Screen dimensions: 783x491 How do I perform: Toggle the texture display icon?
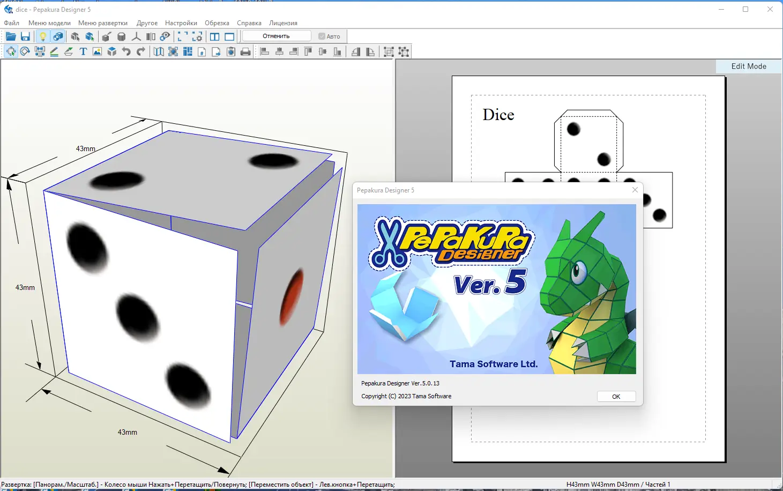pyautogui.click(x=58, y=36)
